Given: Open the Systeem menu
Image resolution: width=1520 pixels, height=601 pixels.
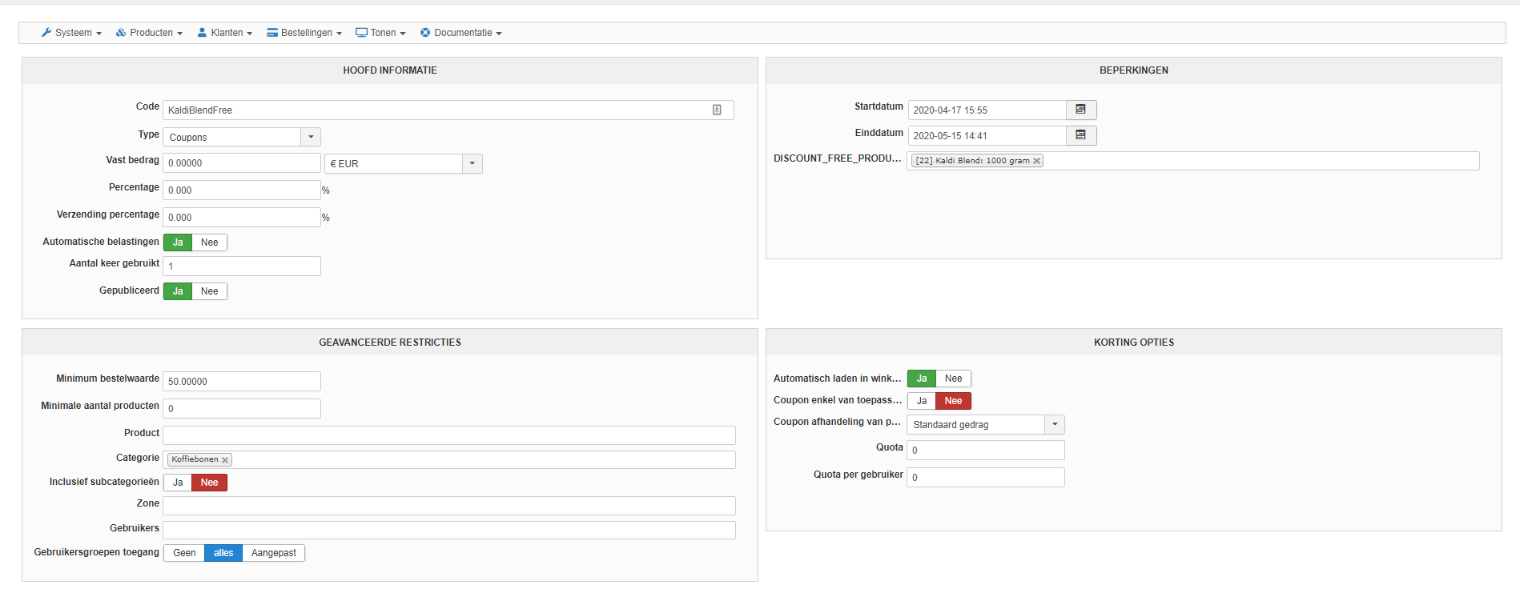Looking at the screenshot, I should (72, 33).
